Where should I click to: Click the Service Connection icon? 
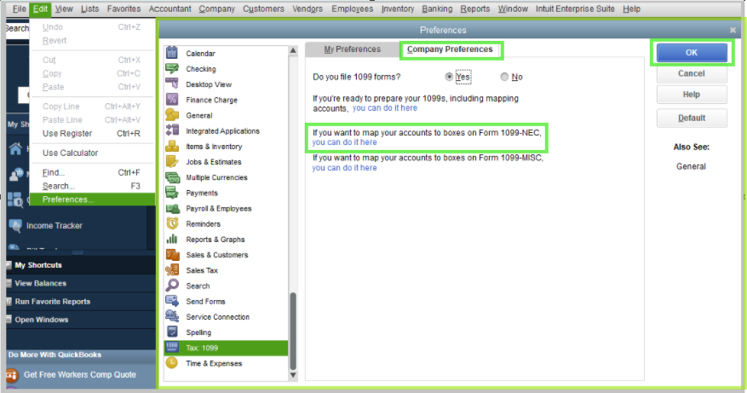click(x=172, y=316)
